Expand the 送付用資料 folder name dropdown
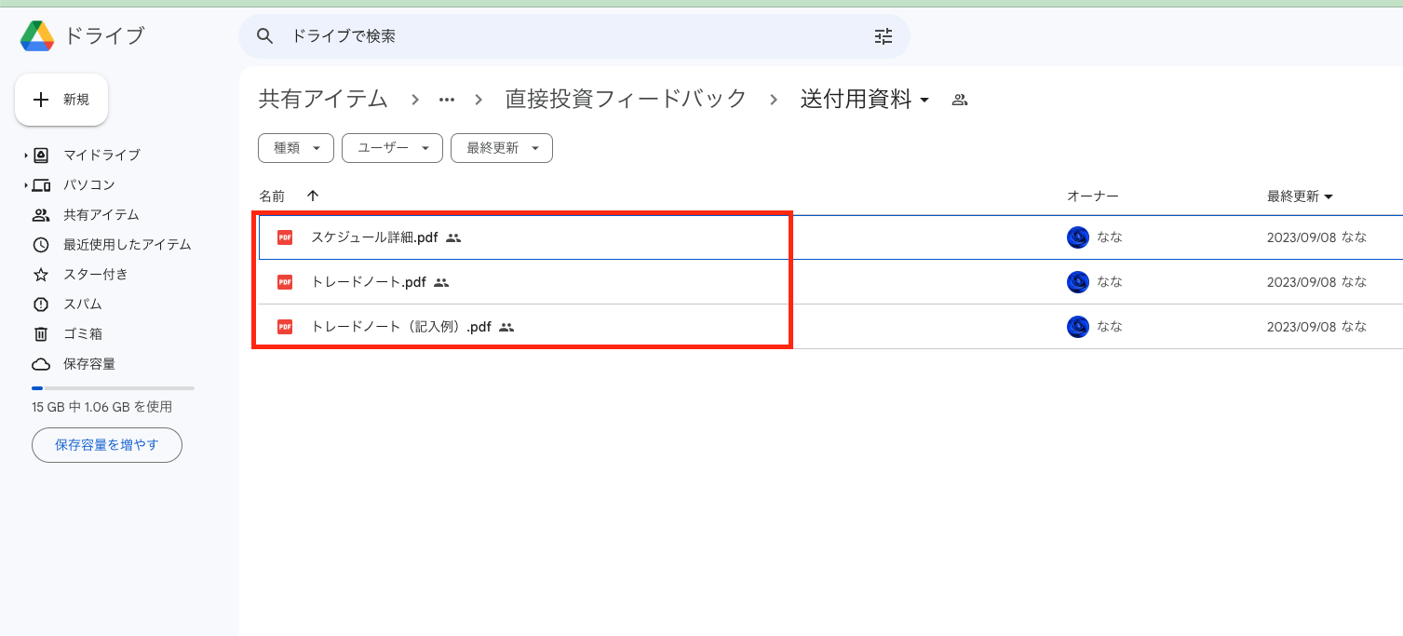 pyautogui.click(x=924, y=99)
